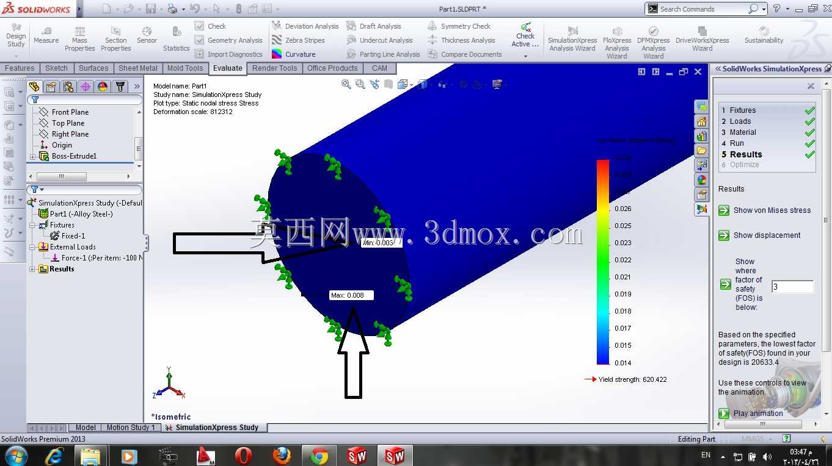The image size is (832, 466).
Task: Open FeatureManager design tree tab
Action: (x=34, y=87)
